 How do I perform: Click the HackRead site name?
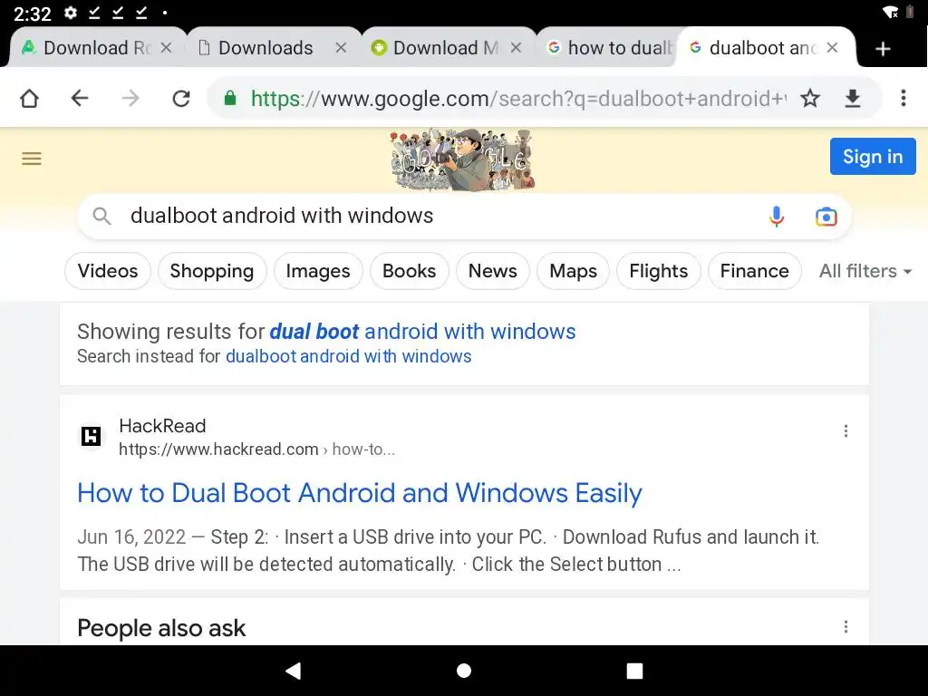162,426
